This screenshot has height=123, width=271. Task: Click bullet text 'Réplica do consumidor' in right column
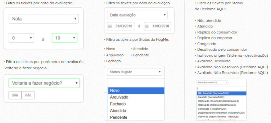pyautogui.click(x=217, y=32)
